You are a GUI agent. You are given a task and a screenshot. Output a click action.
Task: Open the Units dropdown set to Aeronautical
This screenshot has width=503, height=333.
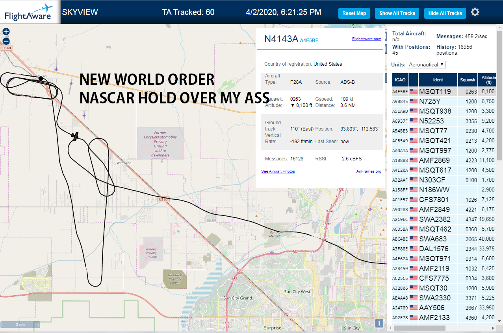[x=427, y=64]
